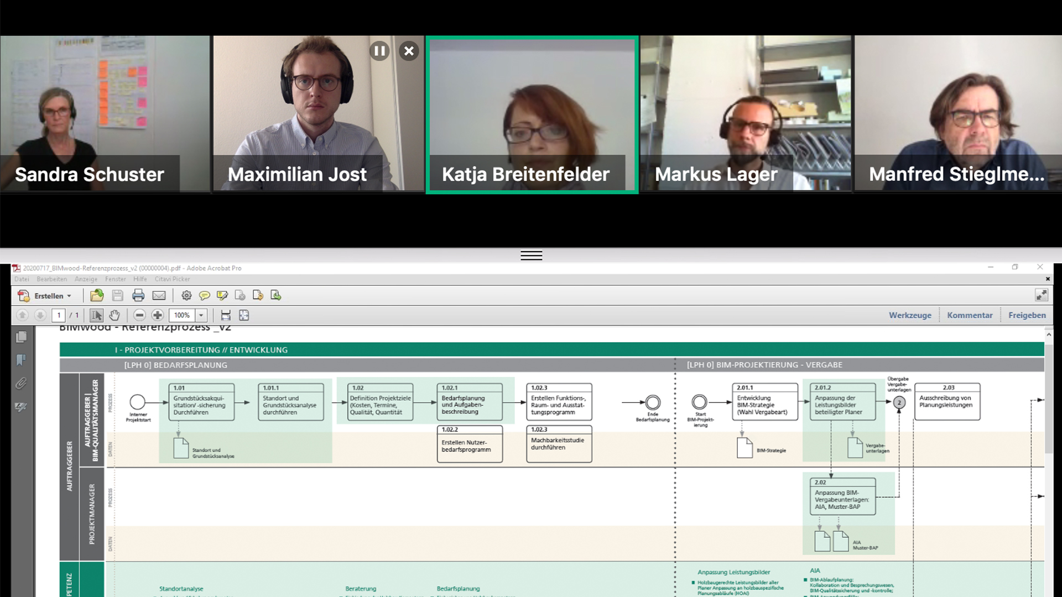Open the signatures panel icon
Screen dimensions: 1062x597
coord(21,407)
